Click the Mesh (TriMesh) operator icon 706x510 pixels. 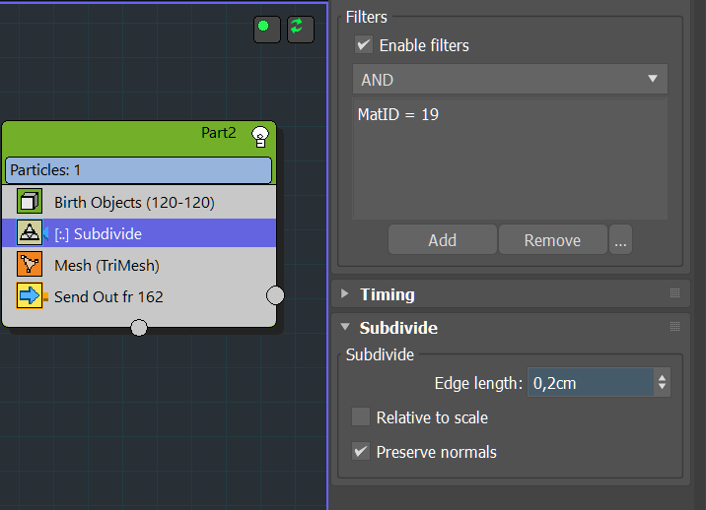30,264
